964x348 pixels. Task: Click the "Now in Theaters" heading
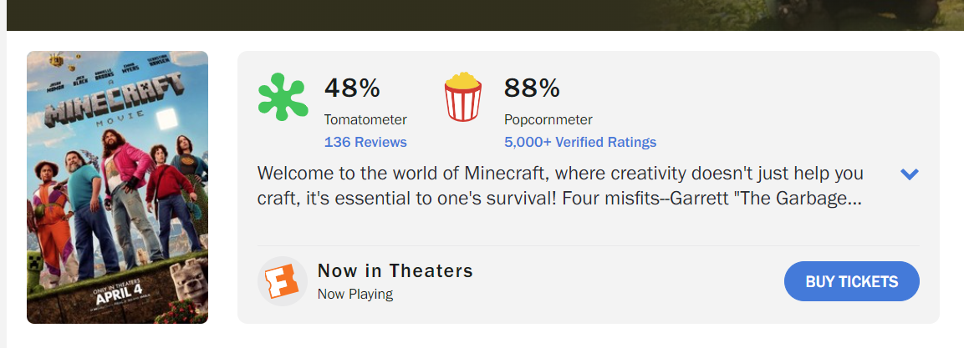[395, 270]
